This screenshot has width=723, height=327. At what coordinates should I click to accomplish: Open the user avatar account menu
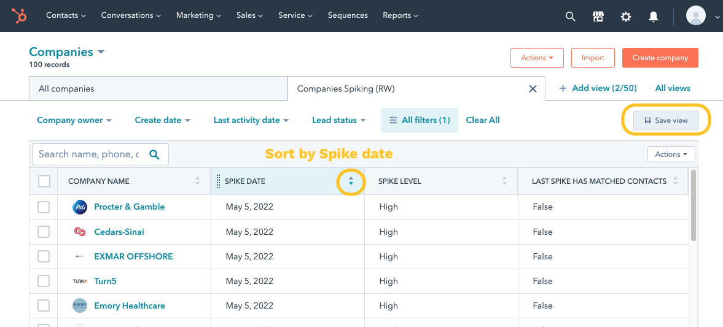[x=696, y=16]
